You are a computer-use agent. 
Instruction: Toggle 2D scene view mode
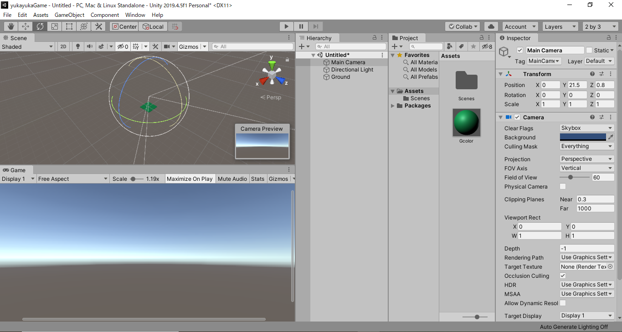coord(63,46)
